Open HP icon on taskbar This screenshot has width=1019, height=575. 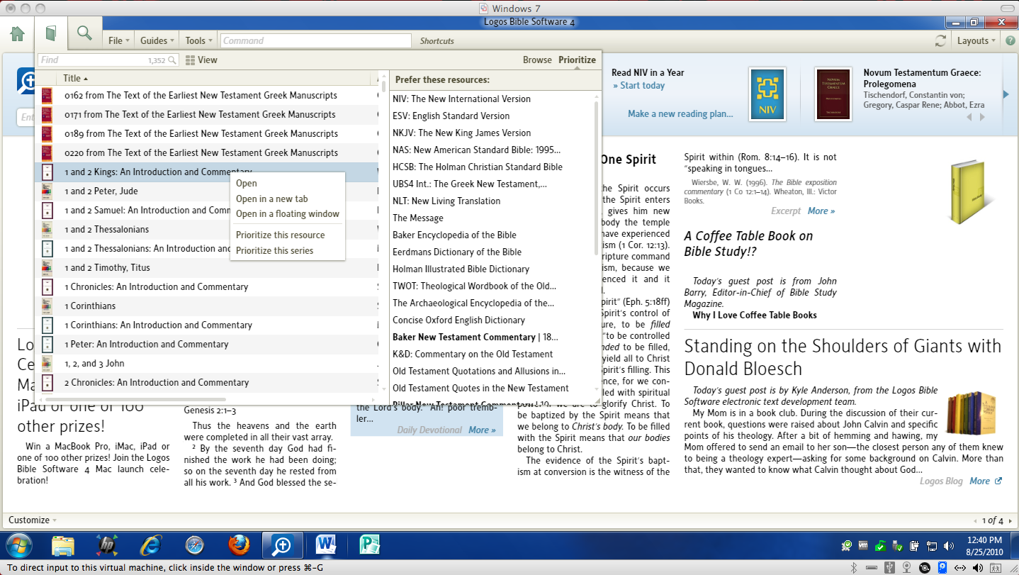coord(107,545)
